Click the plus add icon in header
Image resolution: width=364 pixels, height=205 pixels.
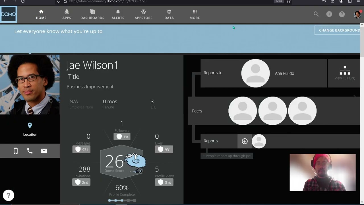click(x=329, y=14)
